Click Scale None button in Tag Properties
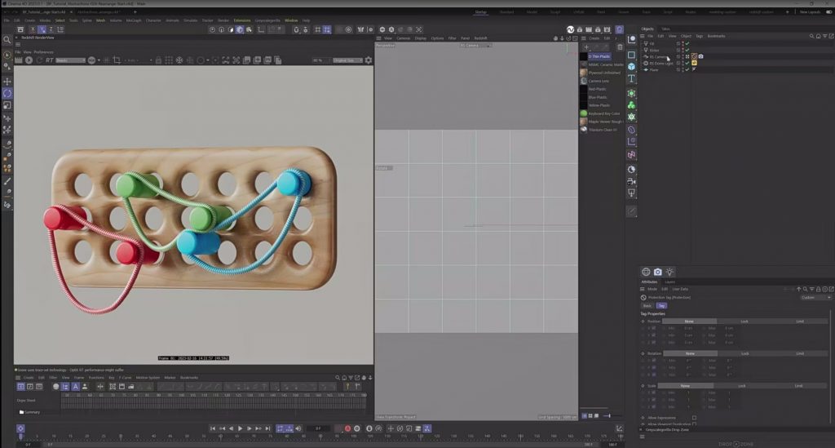Screen dimensions: 835x448 tap(685, 386)
